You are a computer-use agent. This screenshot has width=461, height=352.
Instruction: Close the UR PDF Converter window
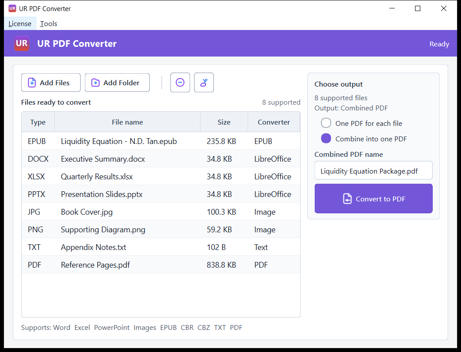tap(444, 8)
